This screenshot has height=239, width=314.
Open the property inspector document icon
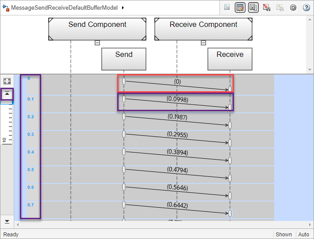[x=227, y=7]
